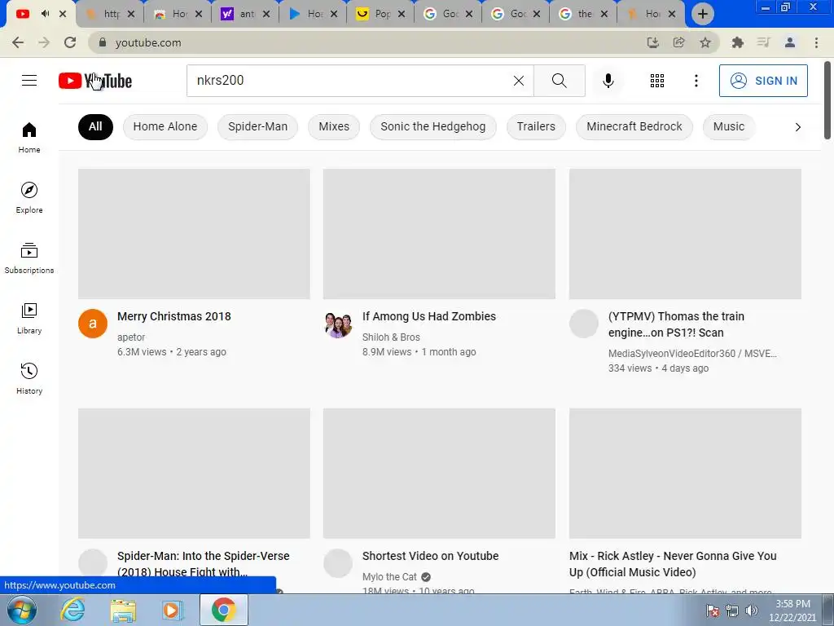Open the YouTube apps grid icon
This screenshot has width=834, height=626.
(657, 81)
